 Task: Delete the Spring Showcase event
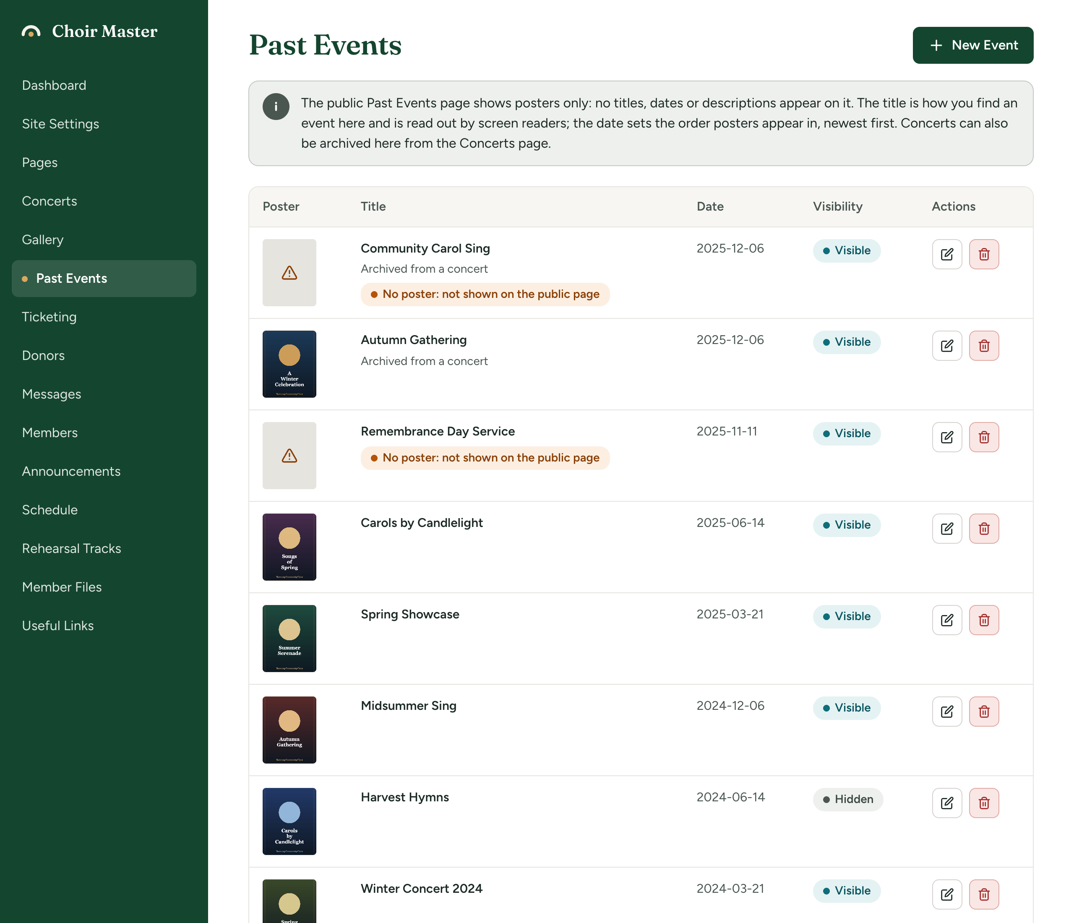coord(984,620)
